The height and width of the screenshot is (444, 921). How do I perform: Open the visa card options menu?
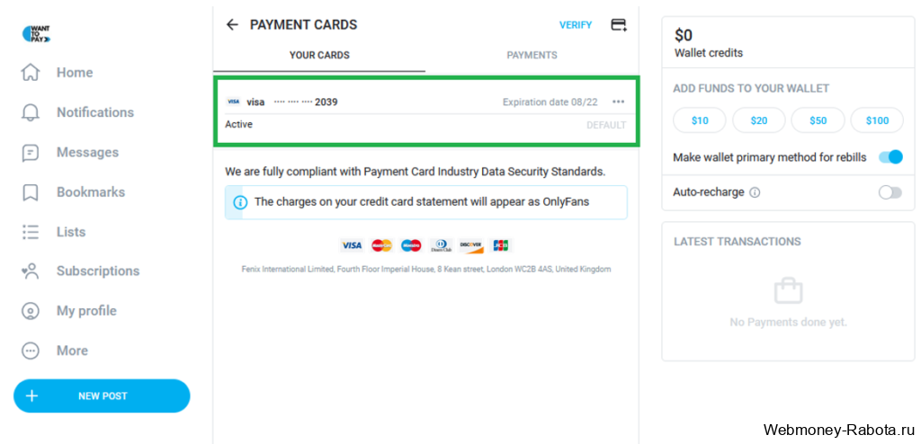[618, 102]
